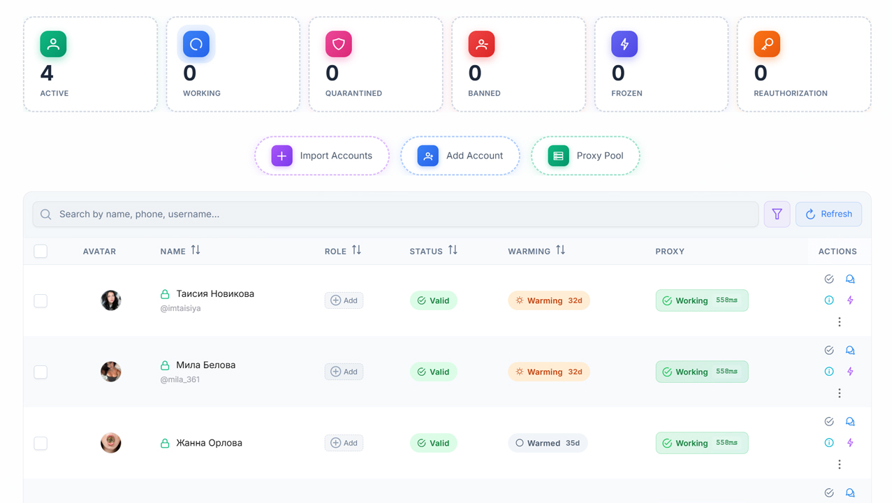Click lock icon next to Мила Белова
The width and height of the screenshot is (894, 503).
pyautogui.click(x=165, y=365)
